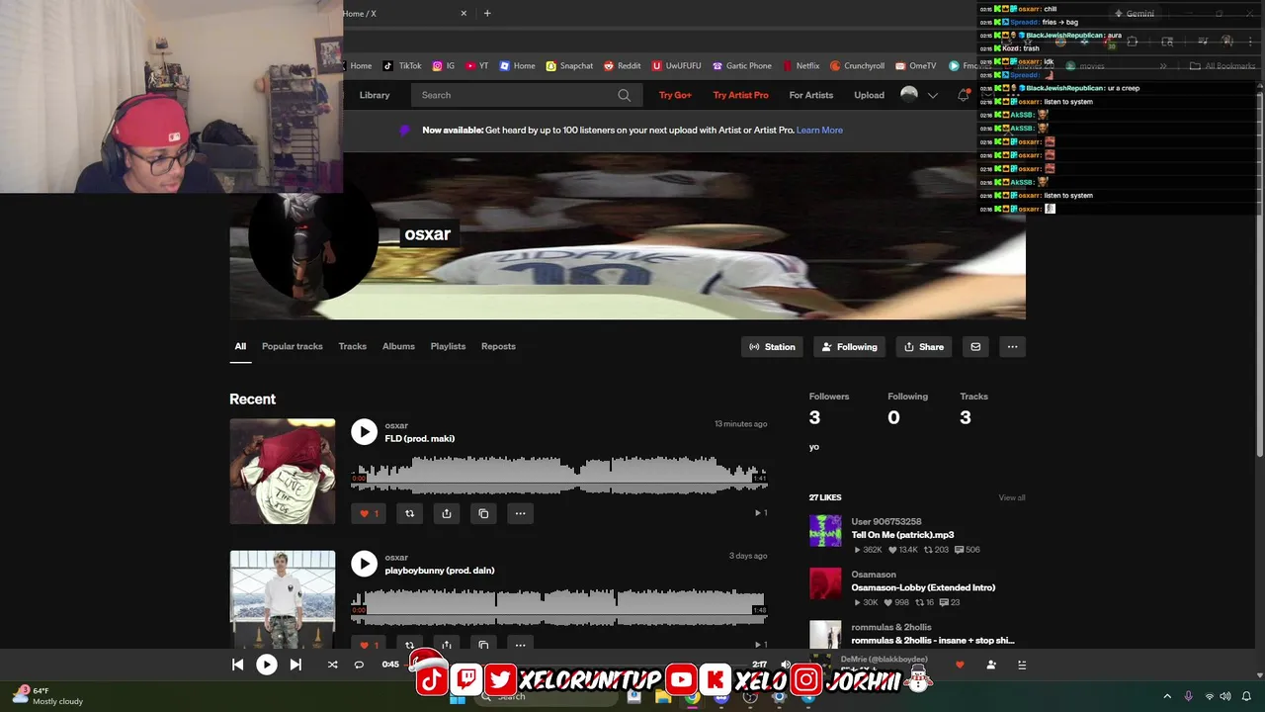Viewport: 1265px width, 712px height.
Task: Open profile more options ellipsis
Action: pyautogui.click(x=1012, y=346)
